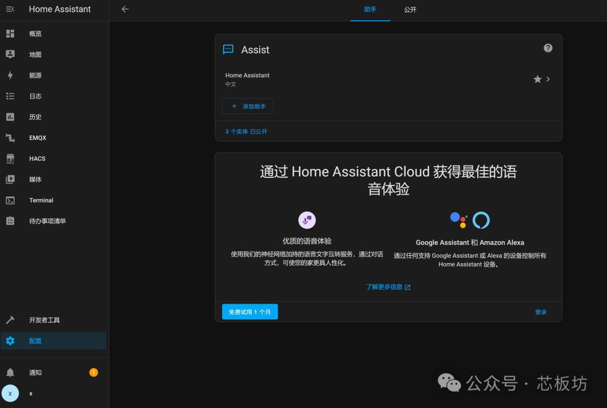Open the Home Assistant 中文 assistant row

[x=388, y=79]
